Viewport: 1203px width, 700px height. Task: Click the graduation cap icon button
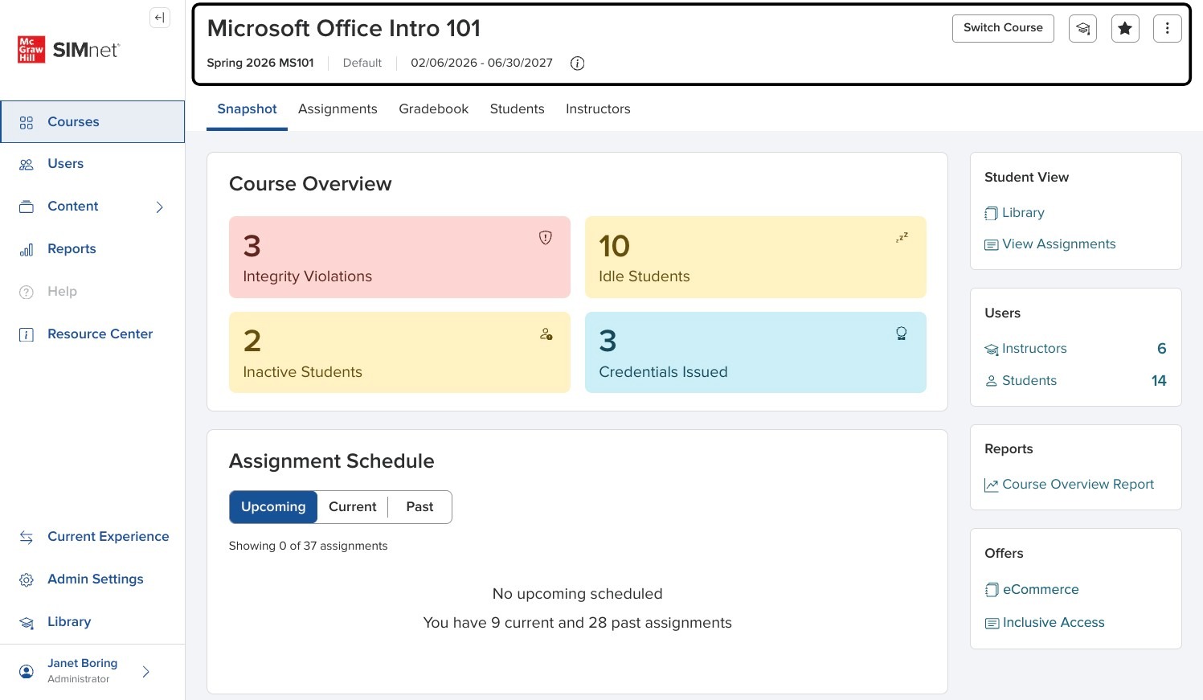(1082, 29)
